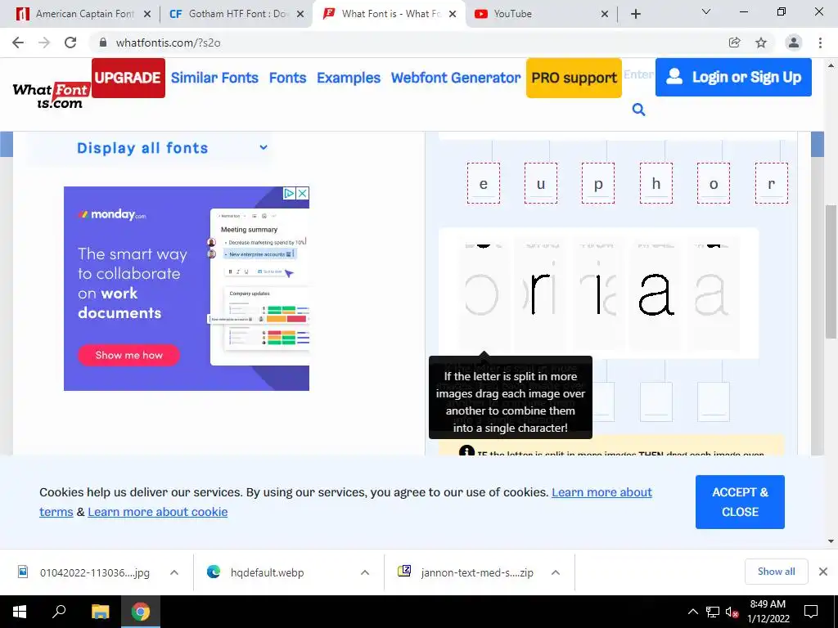Open the notification center icon

pos(811,612)
